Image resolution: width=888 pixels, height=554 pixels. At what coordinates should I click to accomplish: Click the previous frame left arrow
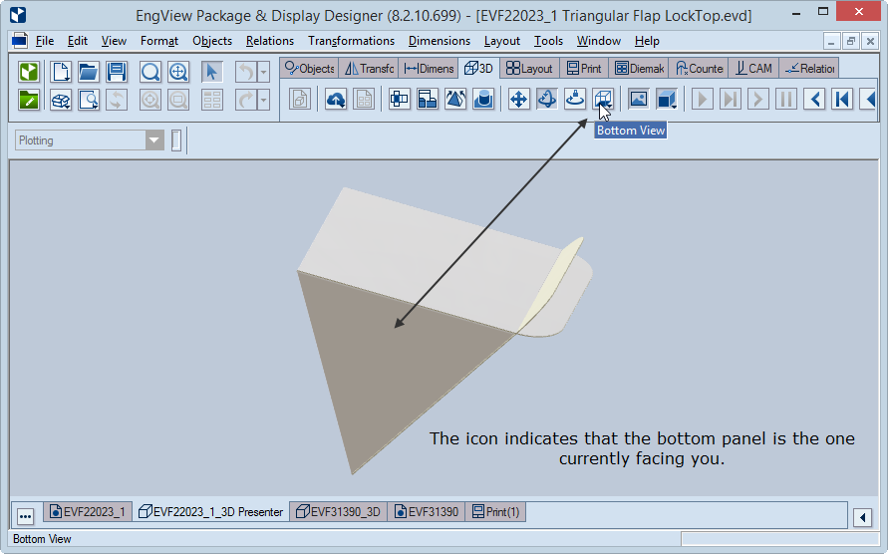(814, 99)
